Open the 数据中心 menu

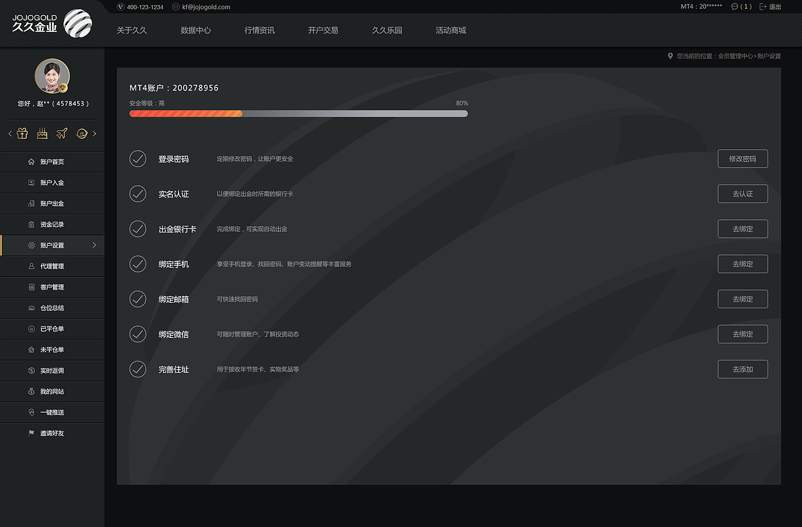[x=195, y=30]
